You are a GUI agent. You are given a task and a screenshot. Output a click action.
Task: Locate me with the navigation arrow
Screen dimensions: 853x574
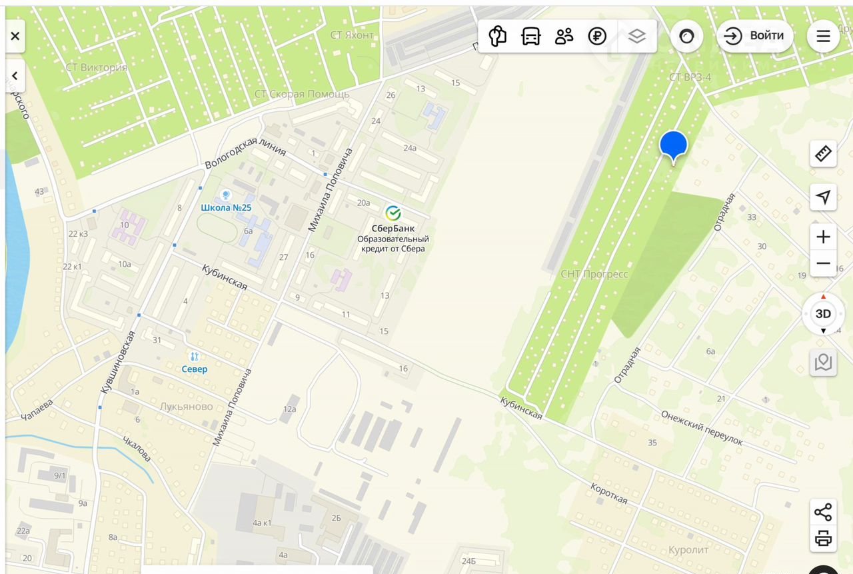pos(823,197)
